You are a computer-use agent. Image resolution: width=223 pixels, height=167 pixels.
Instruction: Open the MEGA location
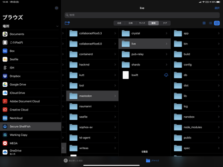pyautogui.click(x=30, y=143)
